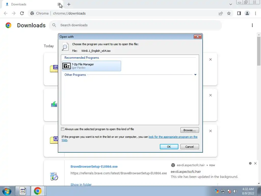Viewport: 261px width, 196px height.
Task: Open Action Center flag tray icon
Action: pos(229,191)
